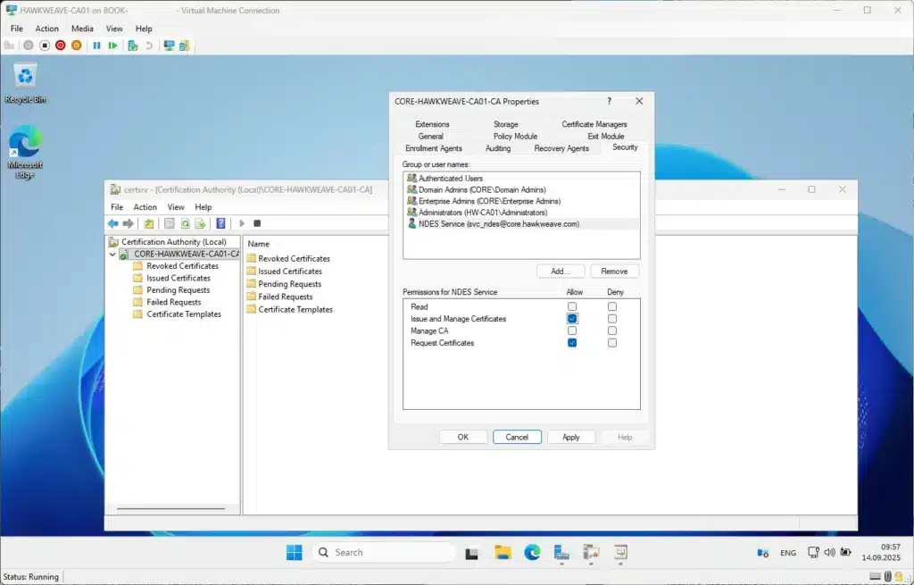Click the Stop Service square icon
The height and width of the screenshot is (585, 914).
(257, 223)
